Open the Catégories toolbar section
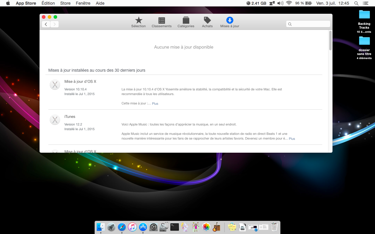375x234 pixels. (186, 22)
